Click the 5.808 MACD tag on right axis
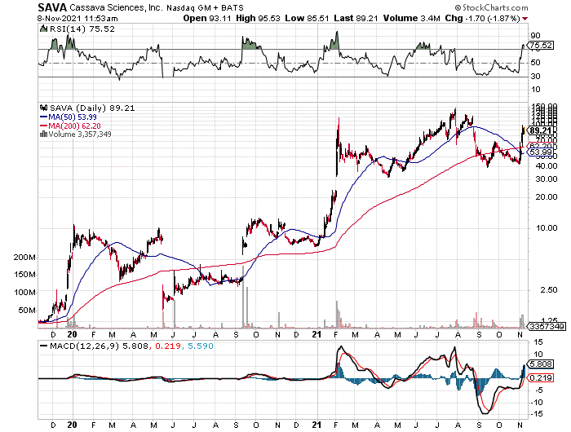The width and height of the screenshot is (571, 432). [x=540, y=364]
